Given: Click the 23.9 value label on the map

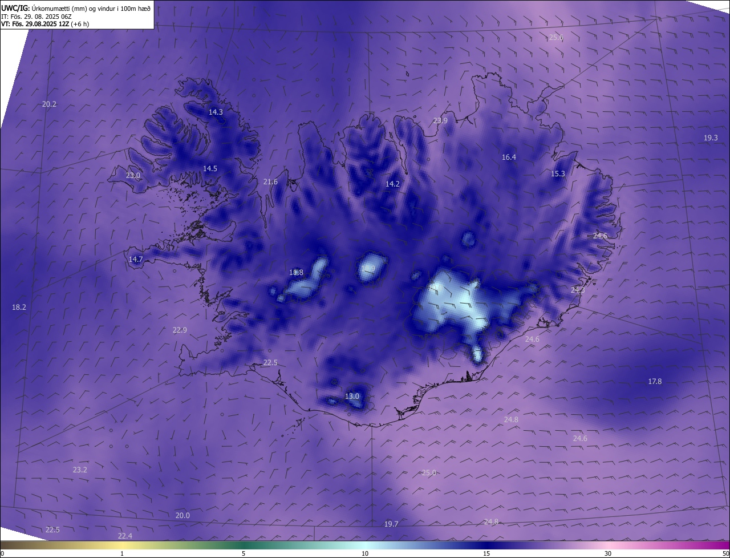Looking at the screenshot, I should (440, 121).
